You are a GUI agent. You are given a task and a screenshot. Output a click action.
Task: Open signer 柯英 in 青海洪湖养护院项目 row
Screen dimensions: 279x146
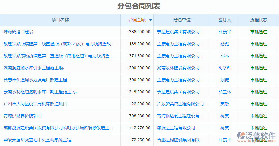pos(225,116)
